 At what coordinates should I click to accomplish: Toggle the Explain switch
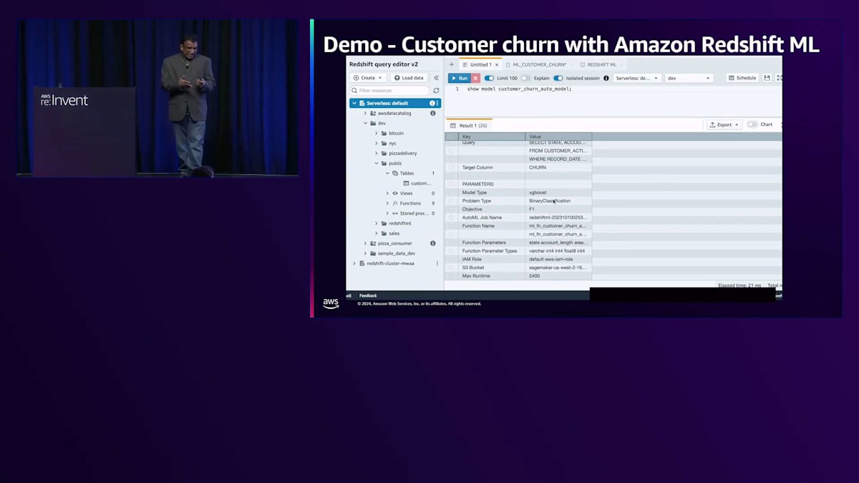click(525, 78)
